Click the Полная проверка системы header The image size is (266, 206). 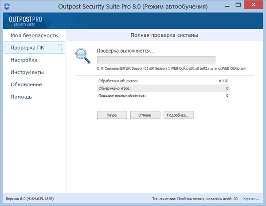point(164,35)
